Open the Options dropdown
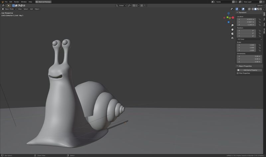This screenshot has width=266, height=157. (x=261, y=6)
